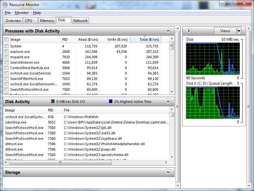
Task: Collapse the graph pane with arrow button
Action: tap(189, 31)
